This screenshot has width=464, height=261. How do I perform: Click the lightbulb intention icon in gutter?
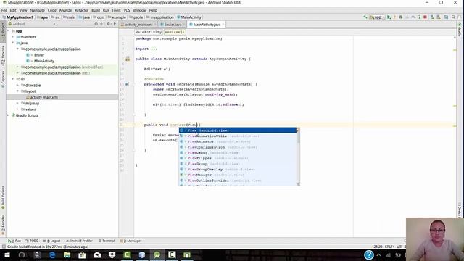pos(128,59)
